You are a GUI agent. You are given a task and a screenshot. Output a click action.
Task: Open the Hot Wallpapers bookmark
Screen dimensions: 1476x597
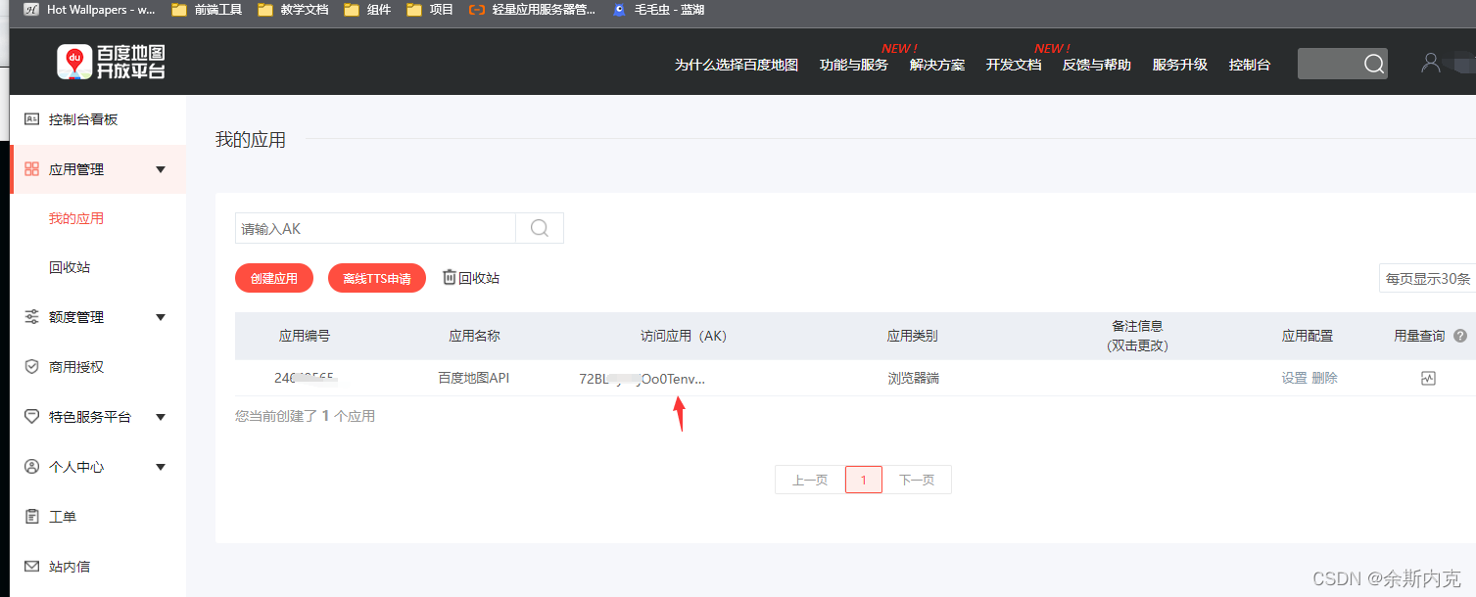click(89, 10)
